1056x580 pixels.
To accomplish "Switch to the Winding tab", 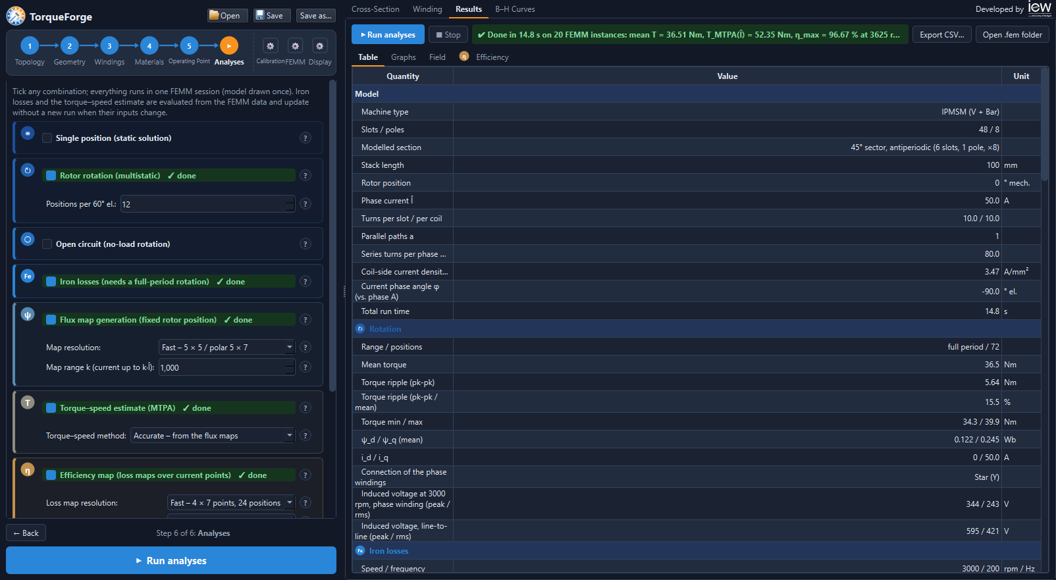I will [x=427, y=9].
